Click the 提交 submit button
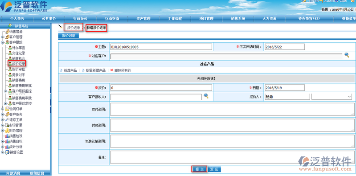 [199, 169]
